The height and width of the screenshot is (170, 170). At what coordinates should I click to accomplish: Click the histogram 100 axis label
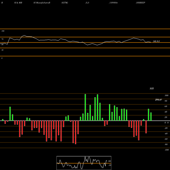(x=166, y=96)
